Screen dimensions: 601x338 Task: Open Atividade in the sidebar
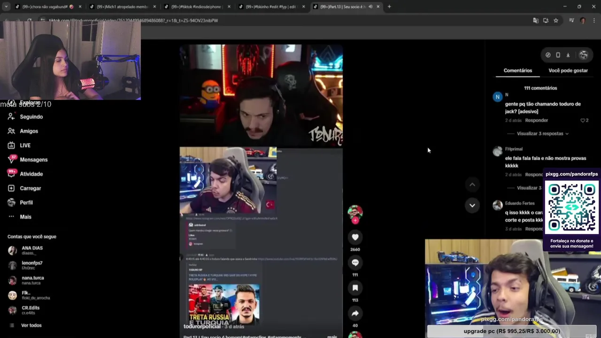31,174
